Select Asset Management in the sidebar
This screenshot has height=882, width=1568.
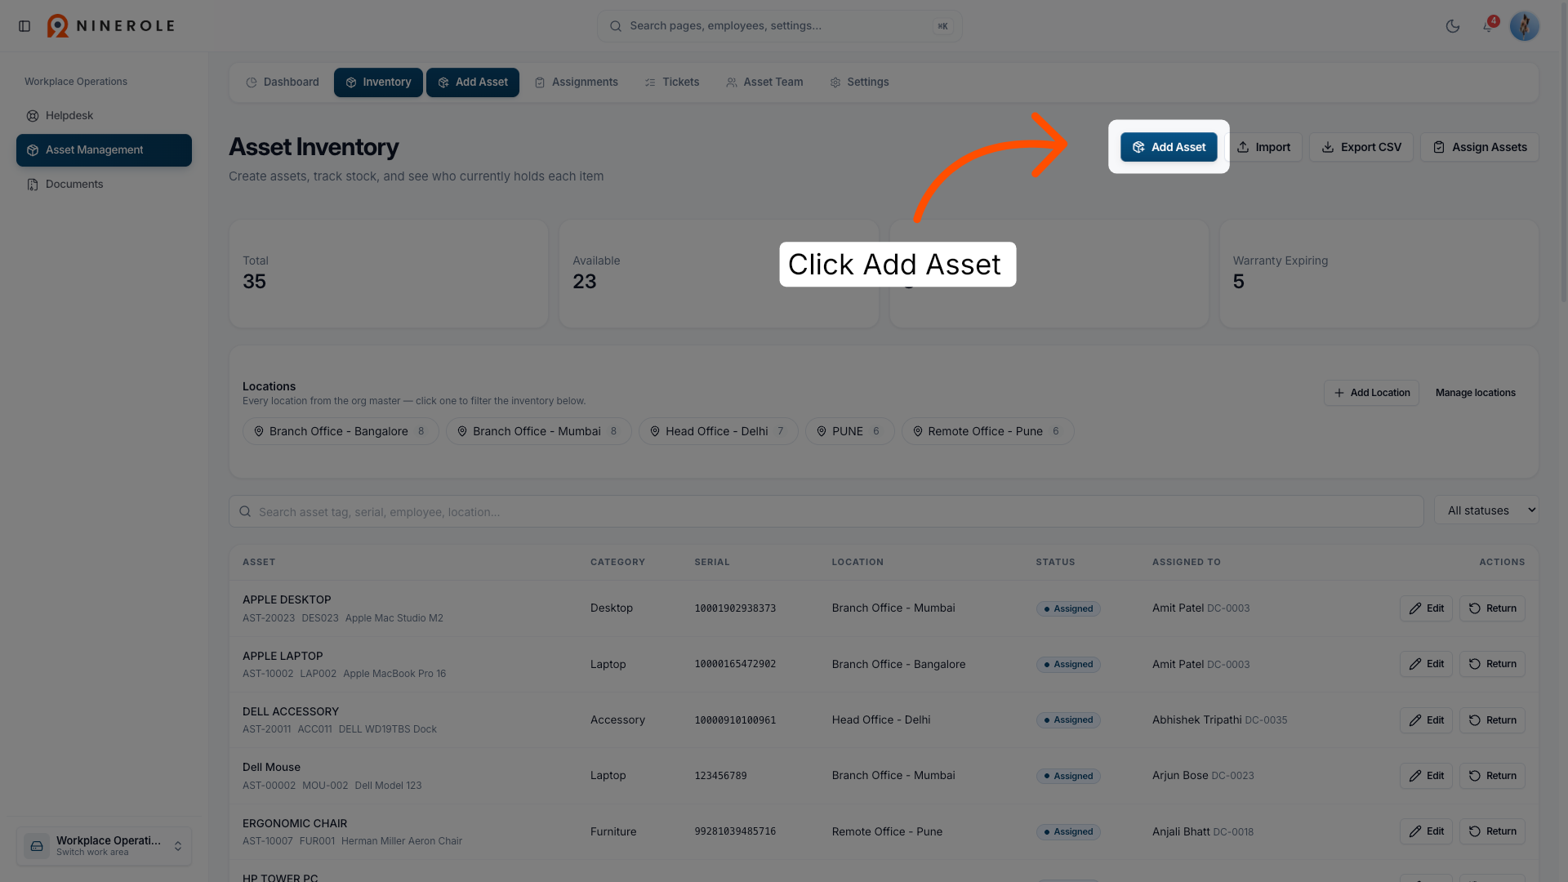coord(104,150)
